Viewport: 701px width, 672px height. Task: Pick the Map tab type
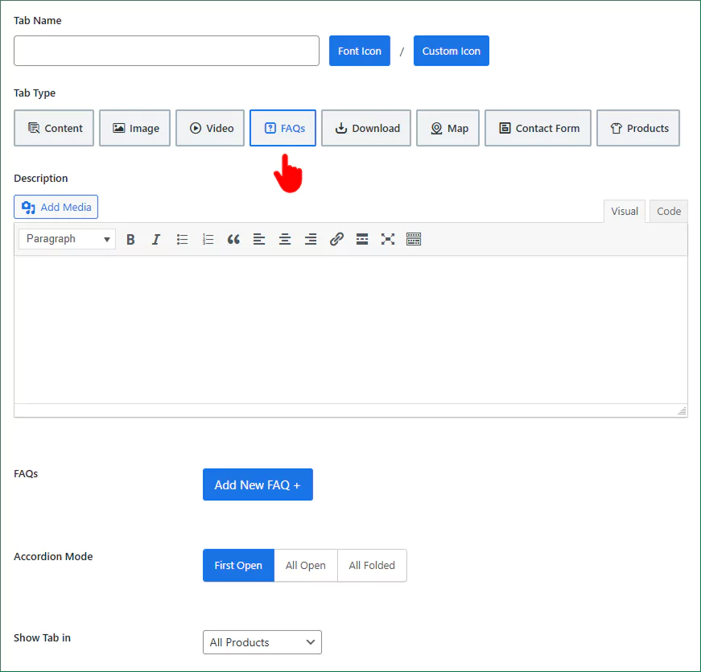pyautogui.click(x=448, y=128)
